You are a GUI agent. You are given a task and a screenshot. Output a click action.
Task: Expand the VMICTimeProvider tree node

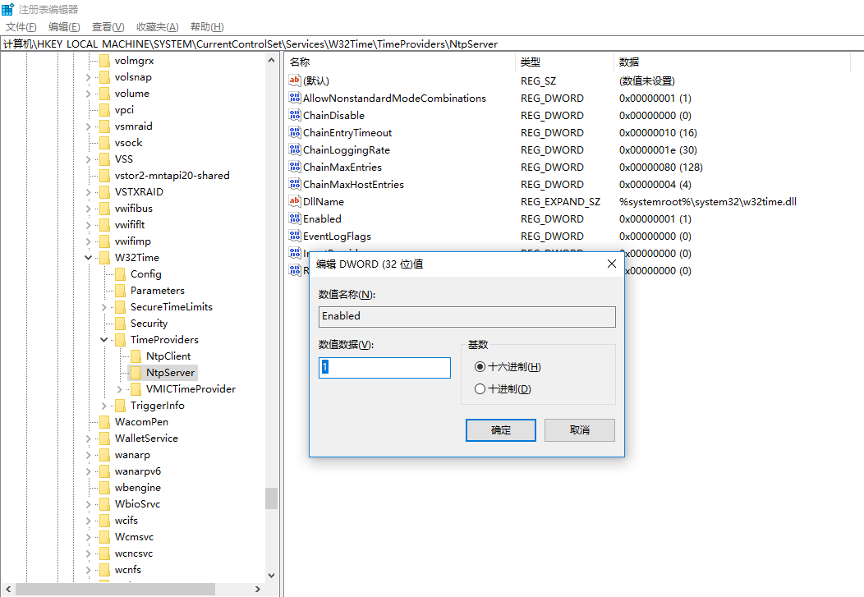pyautogui.click(x=120, y=389)
